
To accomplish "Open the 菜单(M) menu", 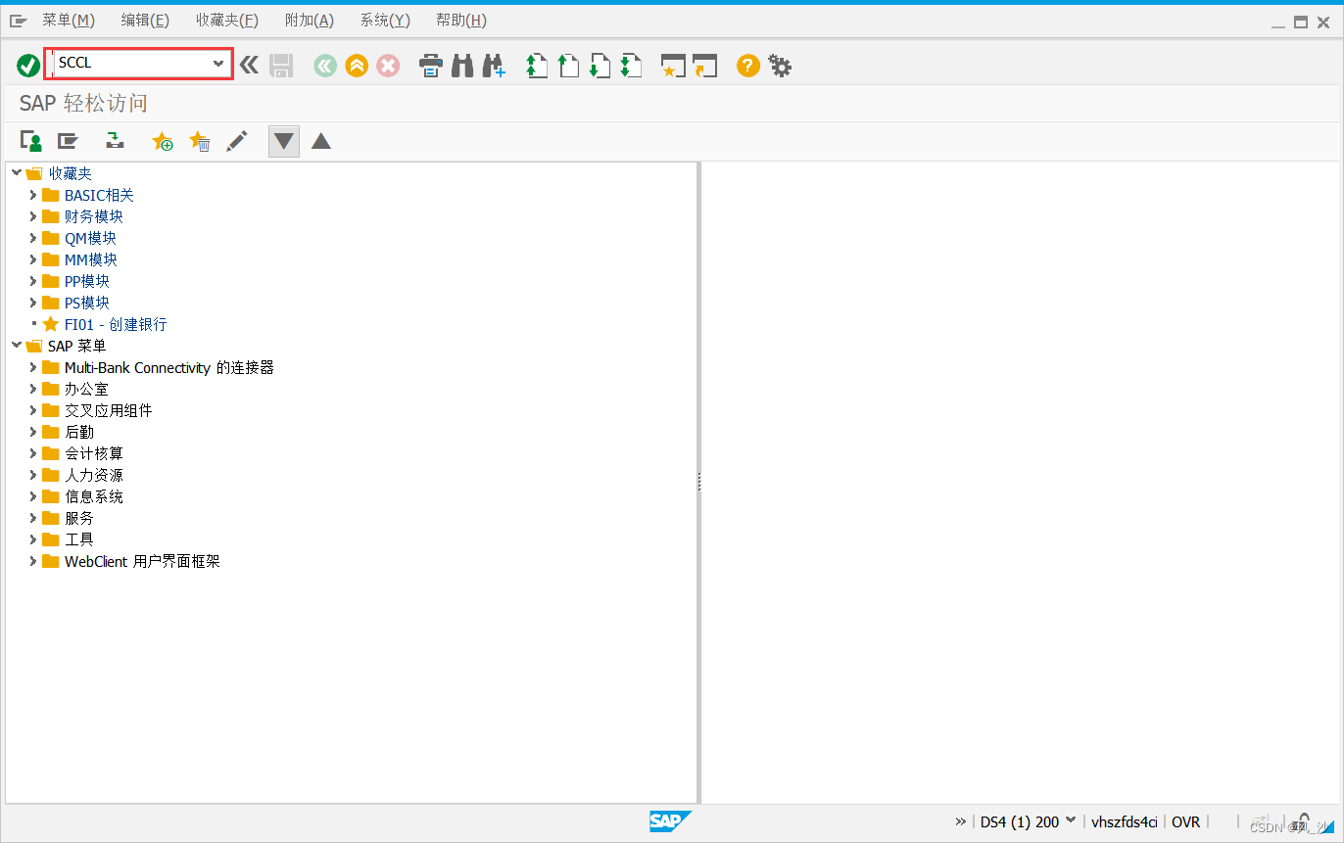I will coord(69,21).
